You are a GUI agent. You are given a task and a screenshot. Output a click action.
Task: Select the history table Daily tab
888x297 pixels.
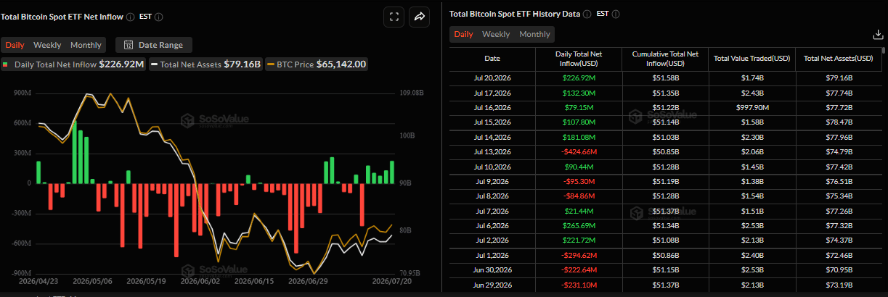coord(463,34)
